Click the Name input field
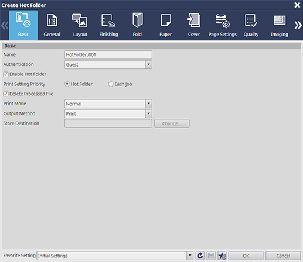The height and width of the screenshot is (262, 303). 108,55
